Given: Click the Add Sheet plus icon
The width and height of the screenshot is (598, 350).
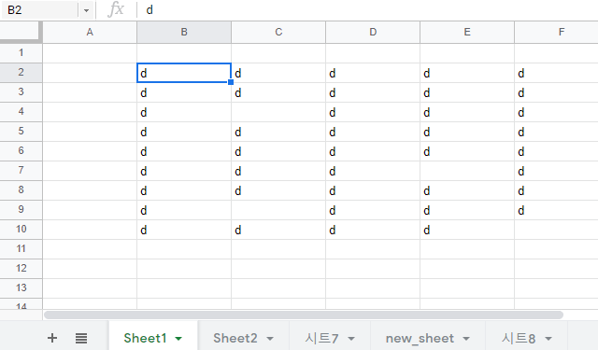Looking at the screenshot, I should 52,338.
